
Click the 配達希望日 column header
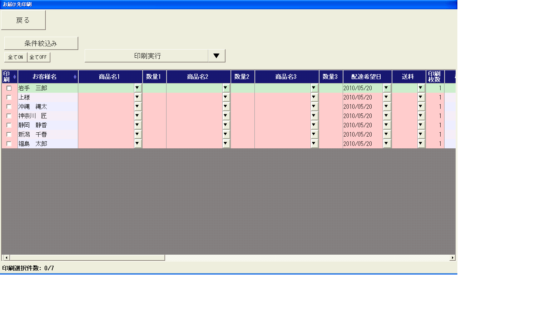tap(367, 77)
